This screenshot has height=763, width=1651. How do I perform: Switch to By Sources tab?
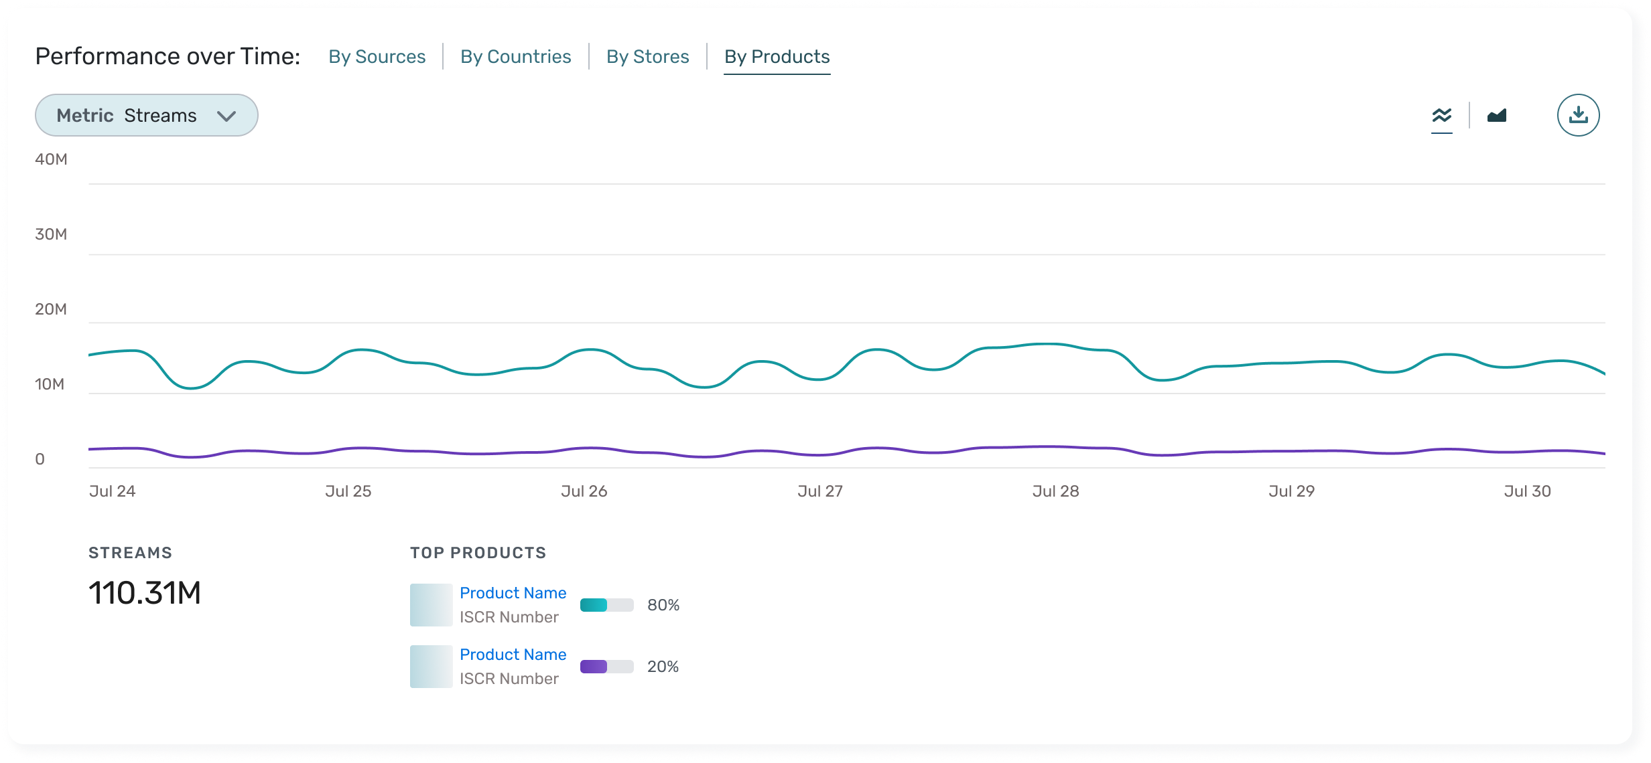[x=377, y=57]
